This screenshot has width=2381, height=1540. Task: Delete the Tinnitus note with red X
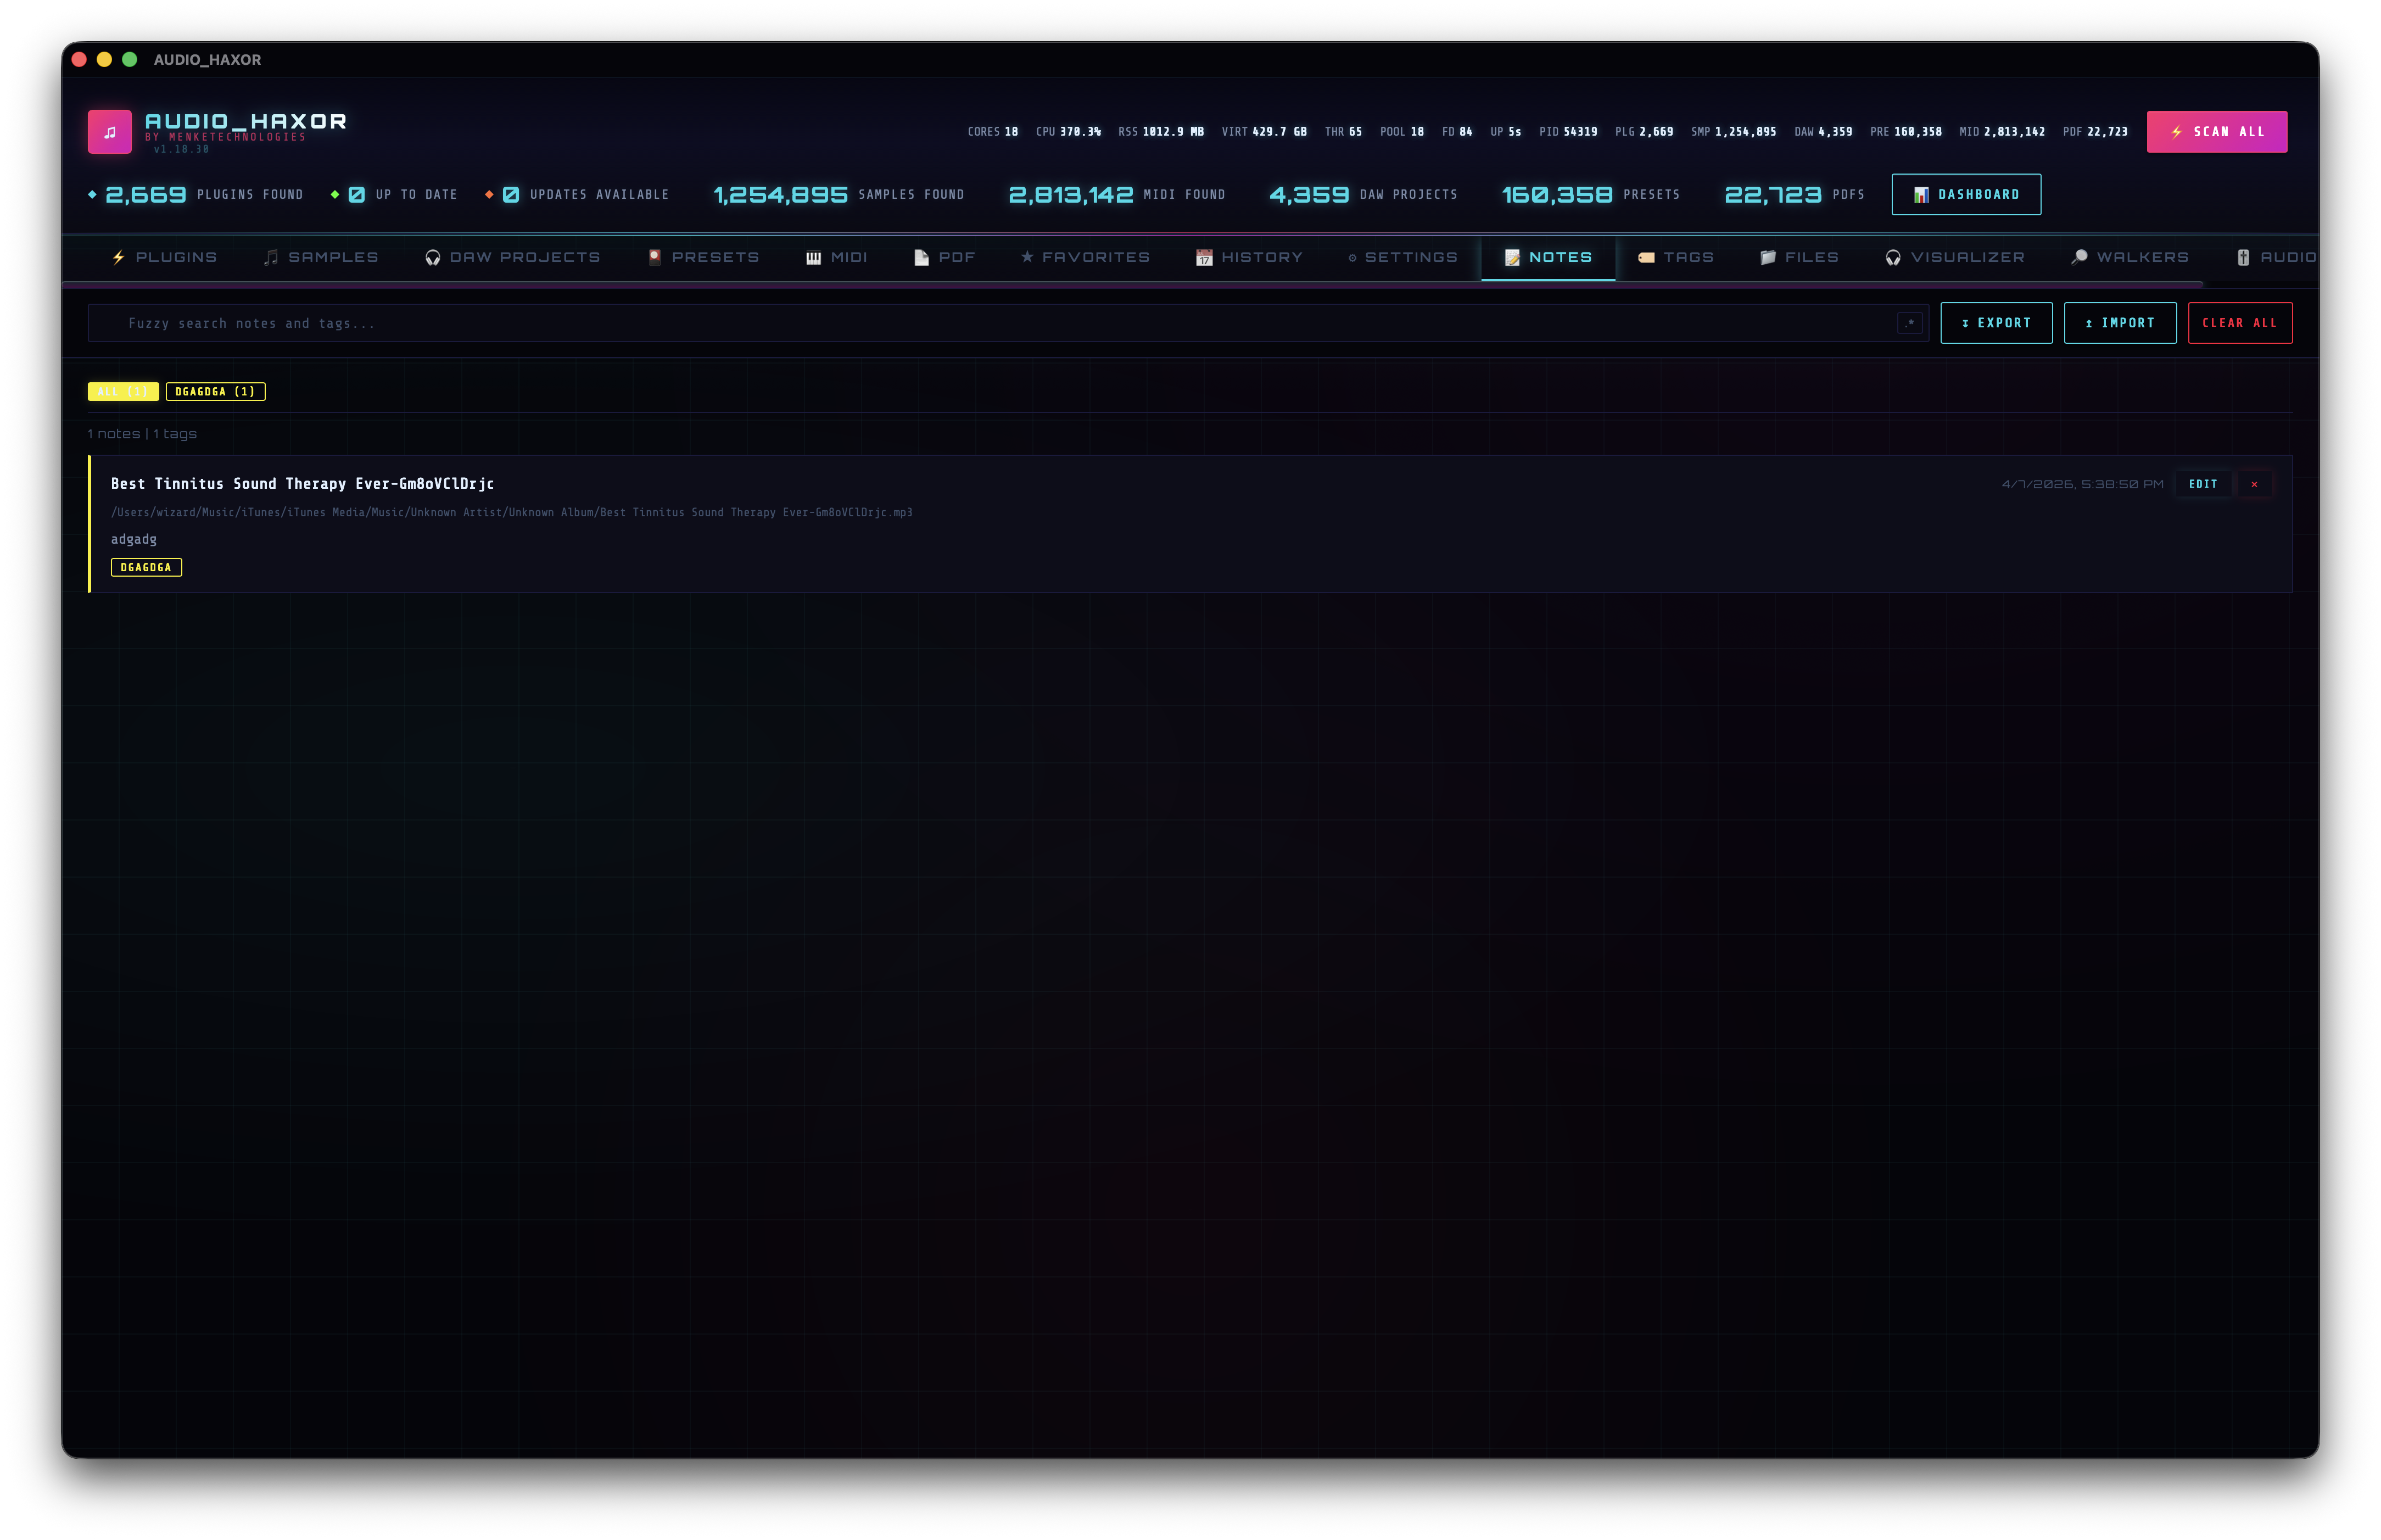[x=2254, y=484]
